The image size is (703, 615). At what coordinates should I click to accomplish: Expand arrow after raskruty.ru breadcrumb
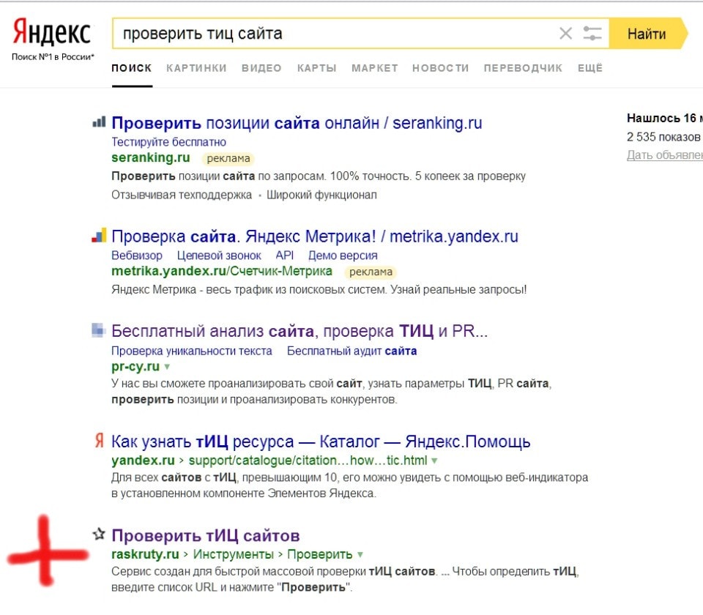360,555
